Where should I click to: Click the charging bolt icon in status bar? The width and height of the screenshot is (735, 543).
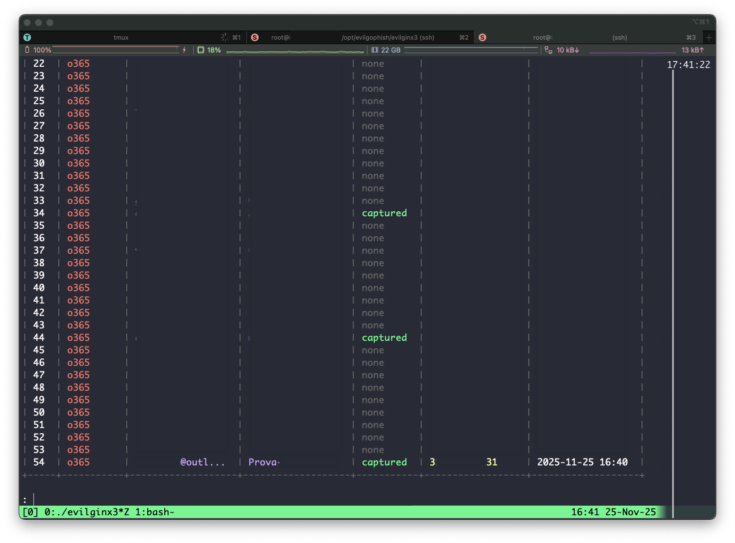click(184, 50)
